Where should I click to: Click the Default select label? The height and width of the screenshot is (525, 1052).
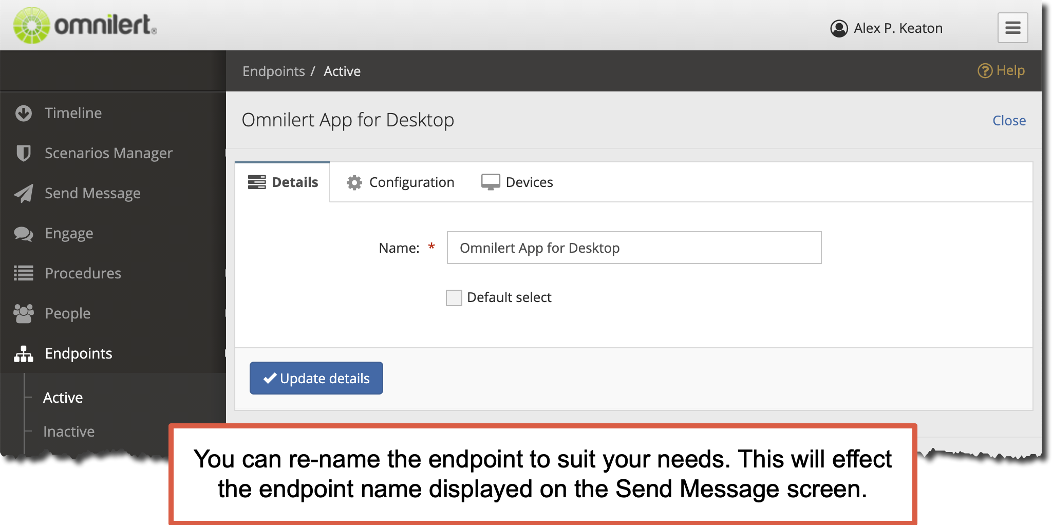(x=509, y=297)
